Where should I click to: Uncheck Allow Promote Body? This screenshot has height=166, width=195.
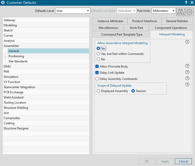click(x=97, y=67)
